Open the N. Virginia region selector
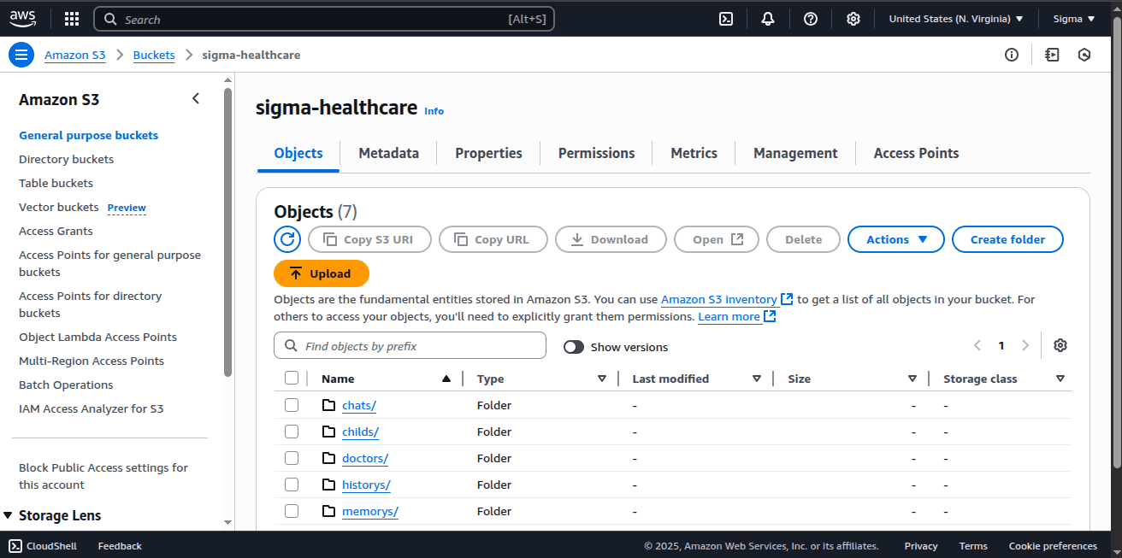Viewport: 1122px width, 558px height. tap(954, 16)
